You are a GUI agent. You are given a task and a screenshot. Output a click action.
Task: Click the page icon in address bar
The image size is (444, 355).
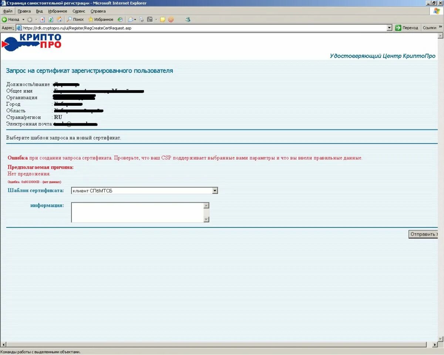(x=20, y=28)
